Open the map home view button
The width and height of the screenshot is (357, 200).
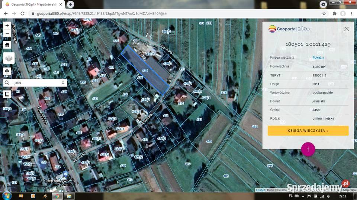click(7, 45)
